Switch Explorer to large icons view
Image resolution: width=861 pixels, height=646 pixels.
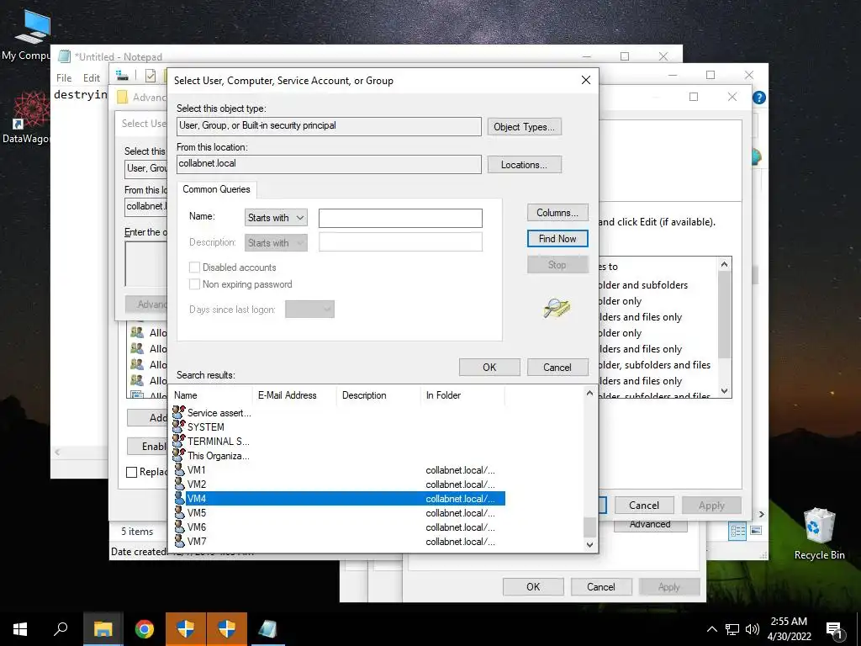[x=756, y=531]
